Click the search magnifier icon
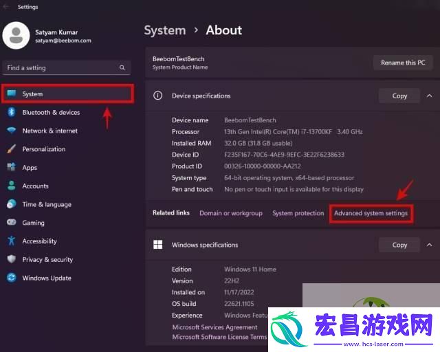Image resolution: width=440 pixels, height=352 pixels. pos(122,67)
